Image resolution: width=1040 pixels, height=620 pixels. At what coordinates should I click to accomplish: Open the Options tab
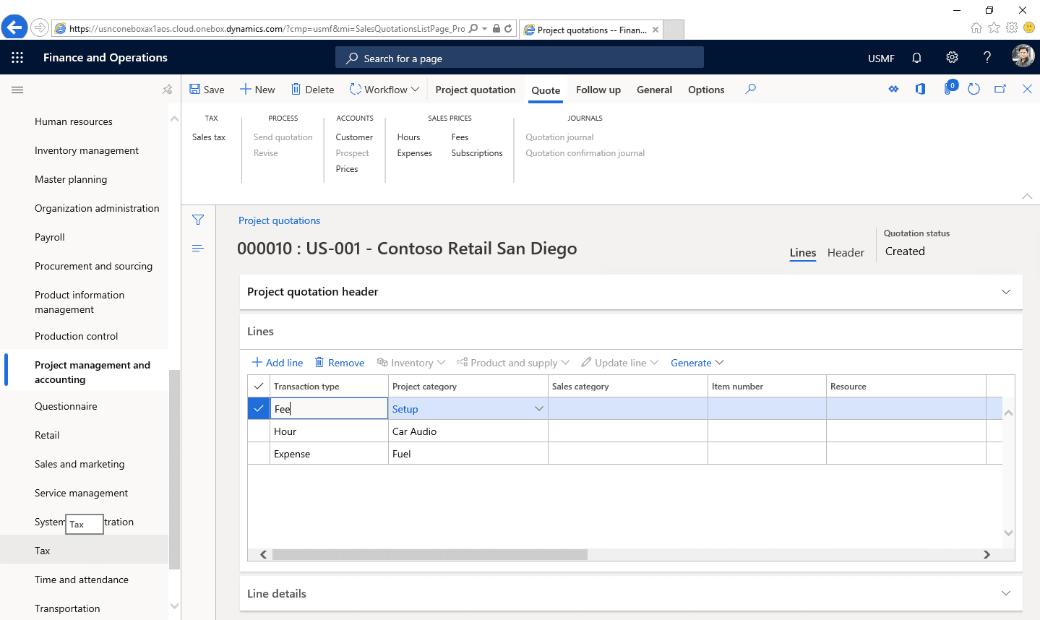point(706,90)
